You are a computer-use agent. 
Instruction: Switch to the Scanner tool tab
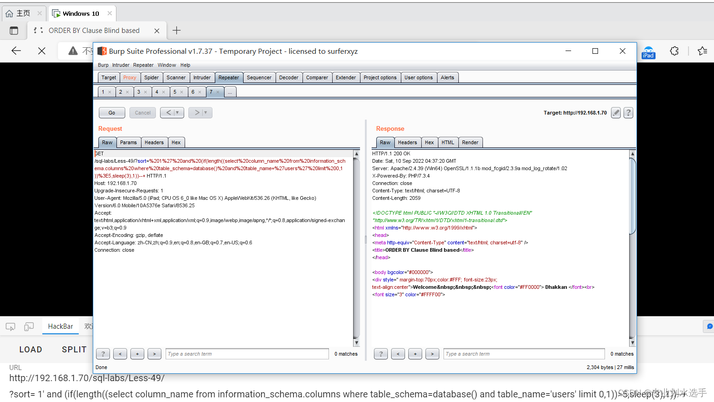click(x=176, y=77)
